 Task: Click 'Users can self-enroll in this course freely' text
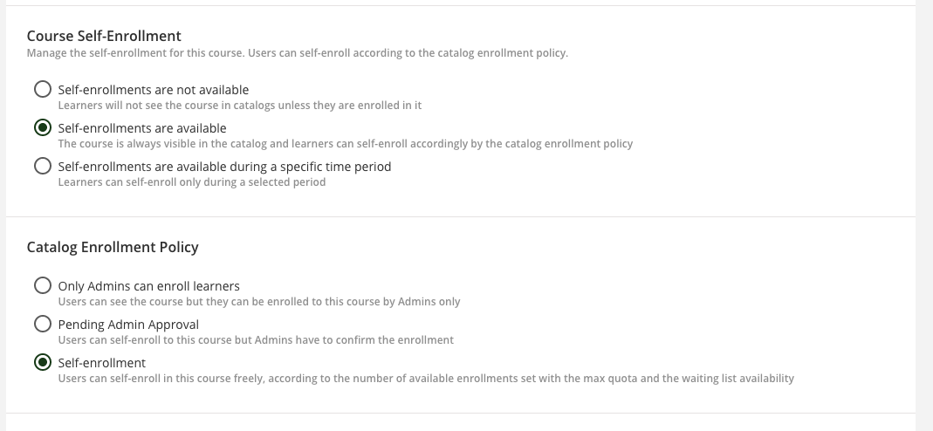[x=425, y=379]
